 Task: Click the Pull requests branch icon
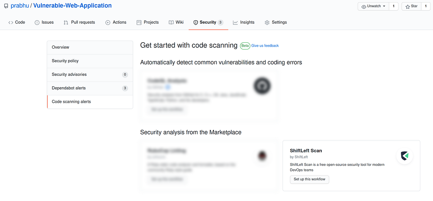[66, 22]
